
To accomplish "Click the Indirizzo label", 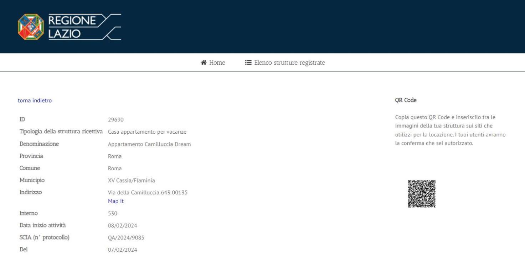I will click(x=31, y=192).
